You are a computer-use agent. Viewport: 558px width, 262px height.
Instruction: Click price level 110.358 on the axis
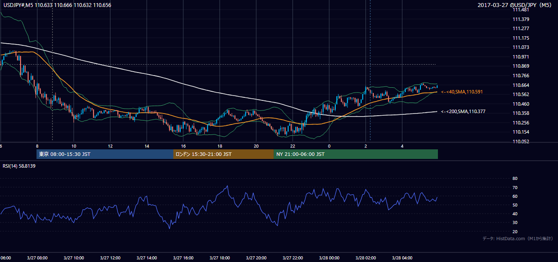tap(521, 113)
